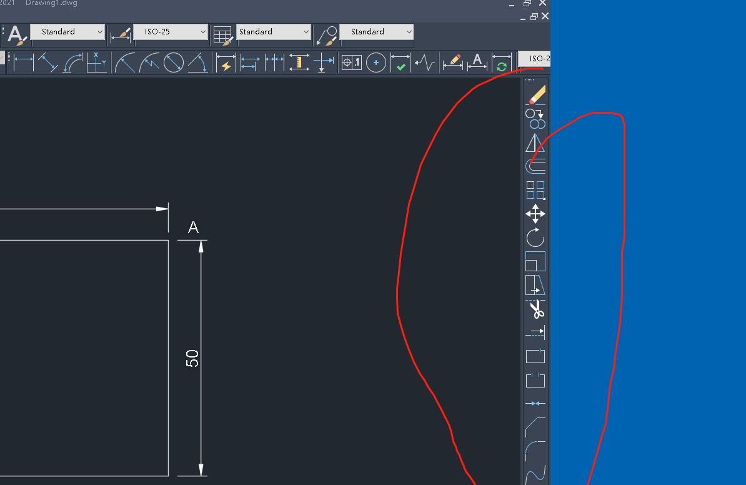Choose the Dimension Break tool
This screenshot has width=746, height=485.
(x=324, y=62)
